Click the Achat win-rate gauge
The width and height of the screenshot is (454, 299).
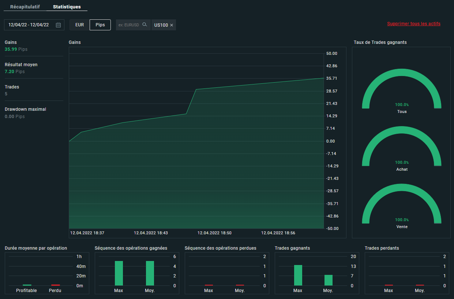click(x=402, y=147)
